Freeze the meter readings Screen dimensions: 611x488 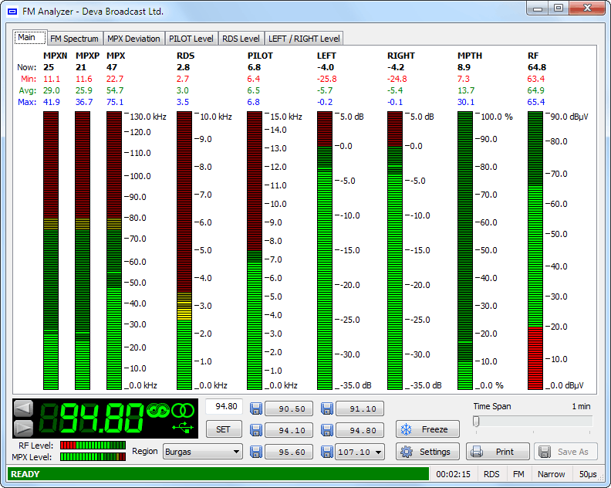(x=427, y=429)
